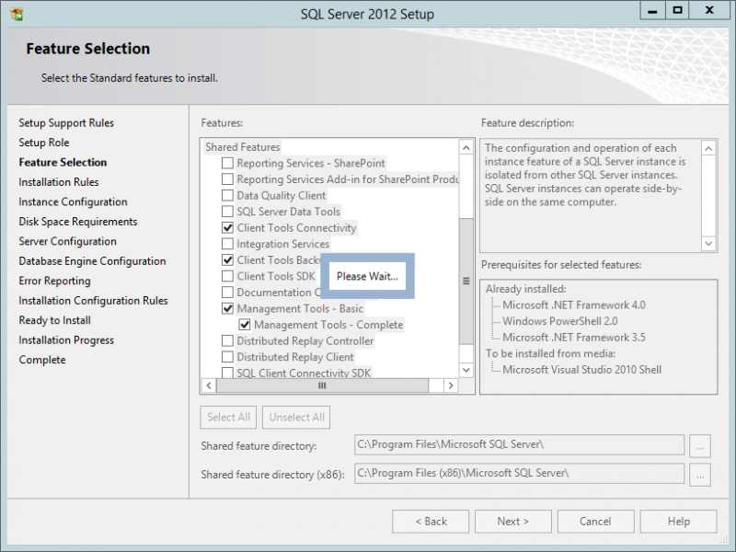Check the Integration Services feature
The height and width of the screenshot is (552, 736).
pyautogui.click(x=227, y=244)
